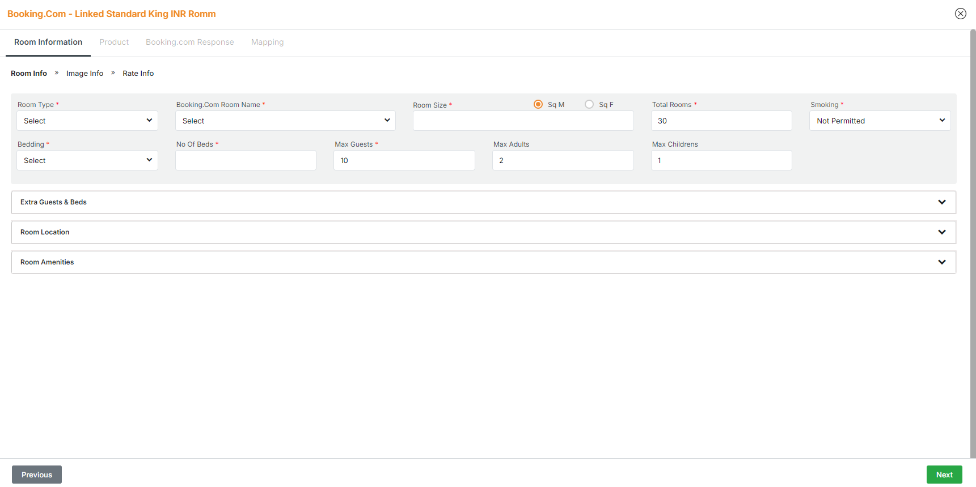Screen dimensions: 976x487
Task: Open the Smoking dropdown
Action: point(880,121)
